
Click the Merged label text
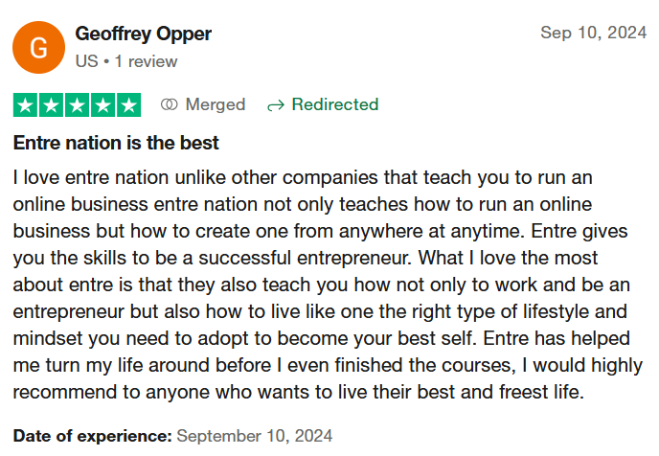coord(215,104)
